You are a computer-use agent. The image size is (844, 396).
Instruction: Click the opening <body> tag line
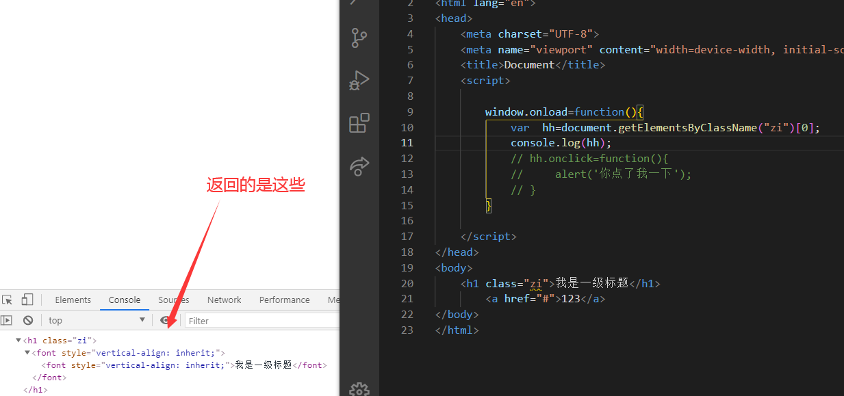click(x=454, y=267)
